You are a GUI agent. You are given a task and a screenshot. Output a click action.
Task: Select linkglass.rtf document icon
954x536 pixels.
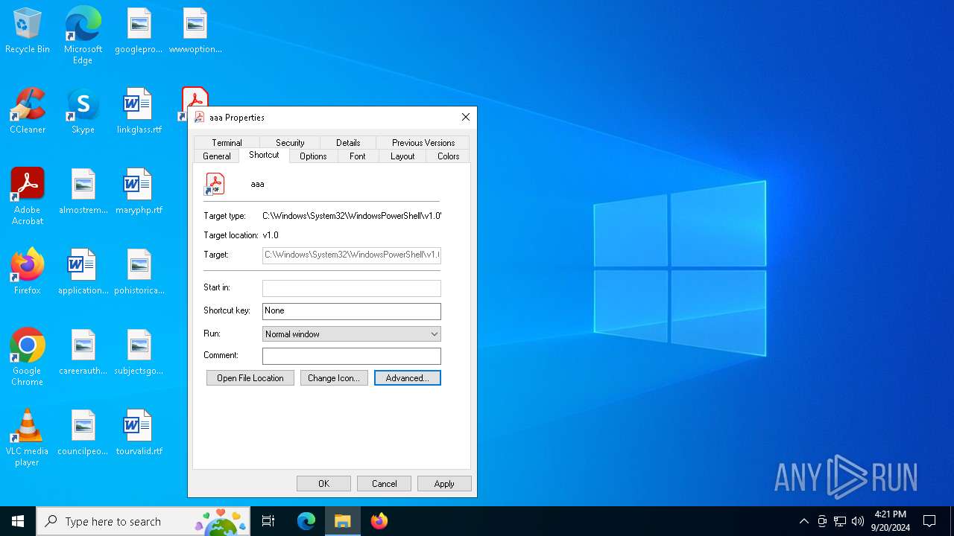point(139,112)
